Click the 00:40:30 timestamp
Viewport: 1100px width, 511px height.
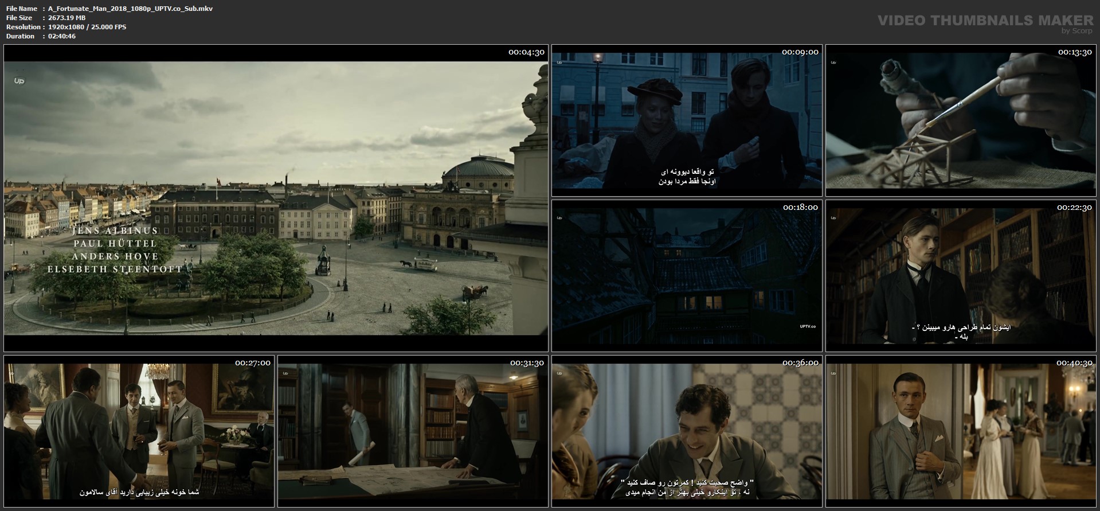1074,363
